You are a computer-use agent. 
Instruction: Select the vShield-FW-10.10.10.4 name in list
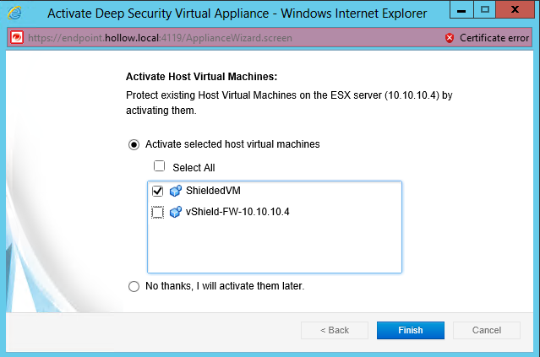coord(237,212)
